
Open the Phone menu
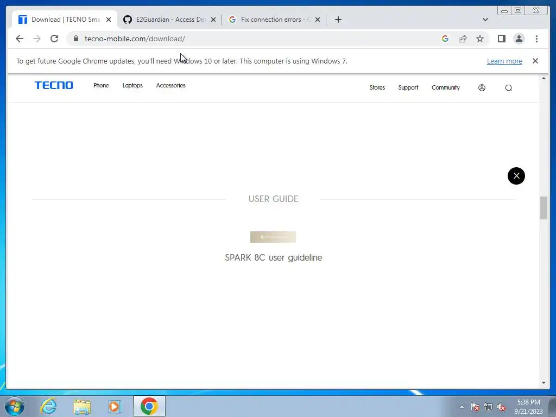[x=101, y=85]
